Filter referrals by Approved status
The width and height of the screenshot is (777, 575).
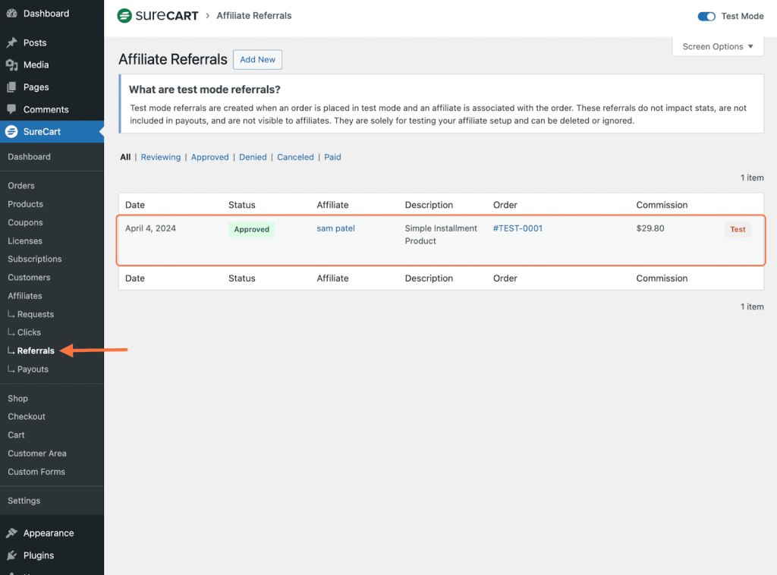209,157
